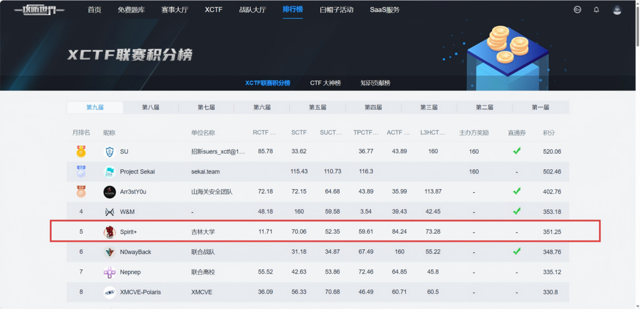Open Nepnep team avatar
This screenshot has width=640, height=309.
tap(109, 272)
